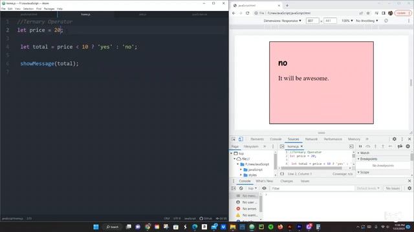414x232 pixels.
Task: Open console settings gear
Action: point(409,188)
